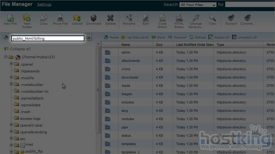Click the New Folder icon

[x=27, y=18]
